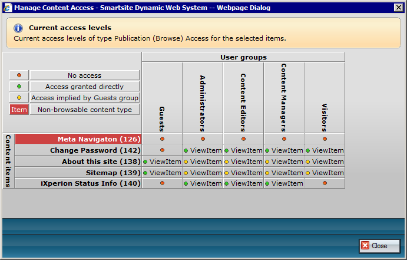The width and height of the screenshot is (407, 260).
Task: Click Change Password ViewItem cell for Content Editors
Action: click(243, 150)
